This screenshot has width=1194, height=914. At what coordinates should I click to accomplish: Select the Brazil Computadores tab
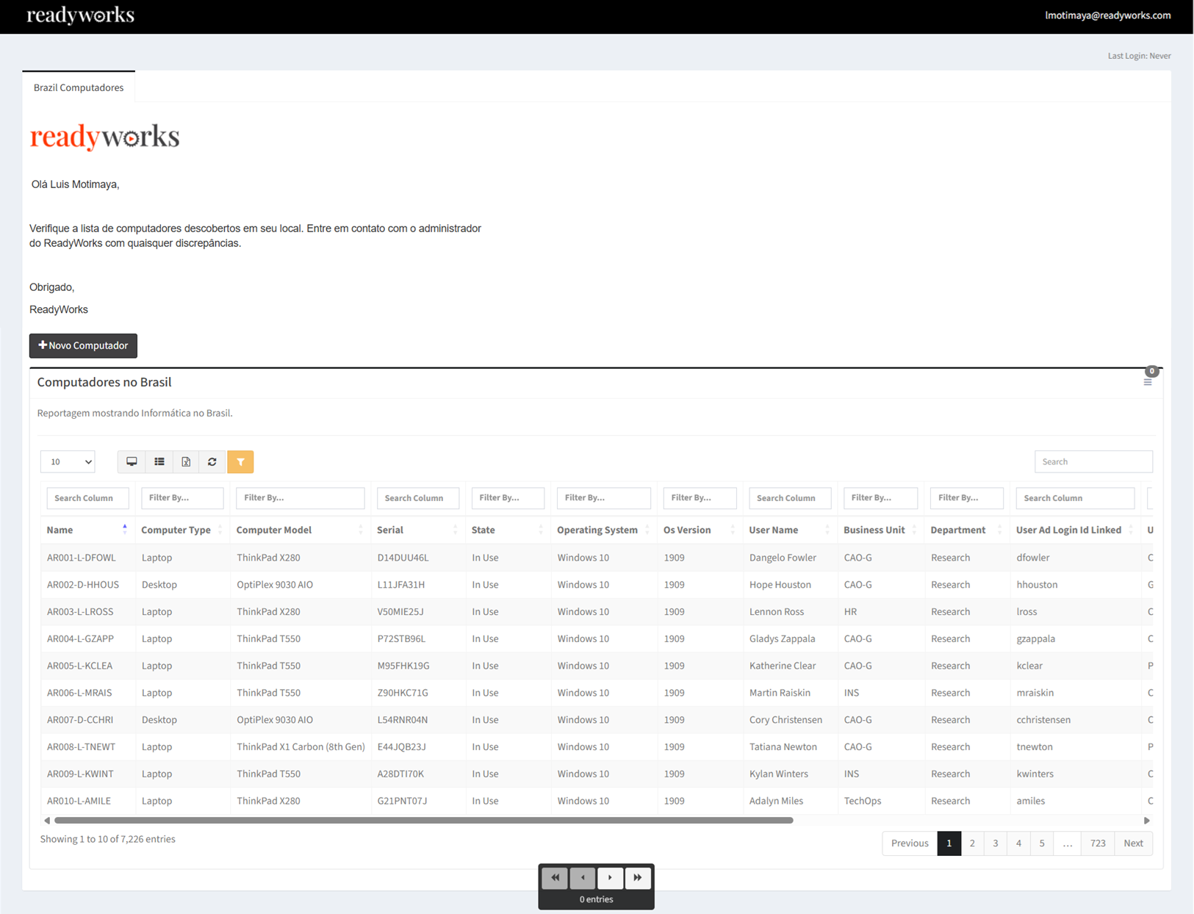[x=79, y=87]
